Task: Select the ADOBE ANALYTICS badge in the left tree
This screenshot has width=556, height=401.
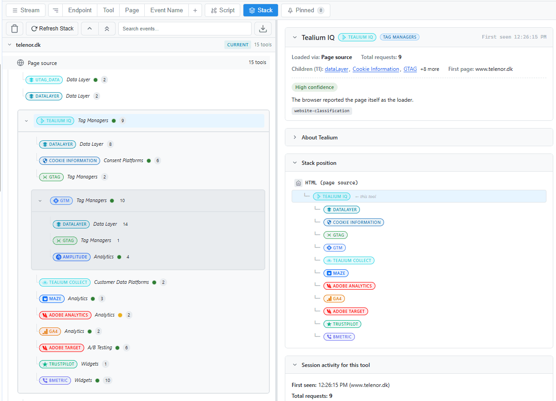Action: tap(65, 315)
